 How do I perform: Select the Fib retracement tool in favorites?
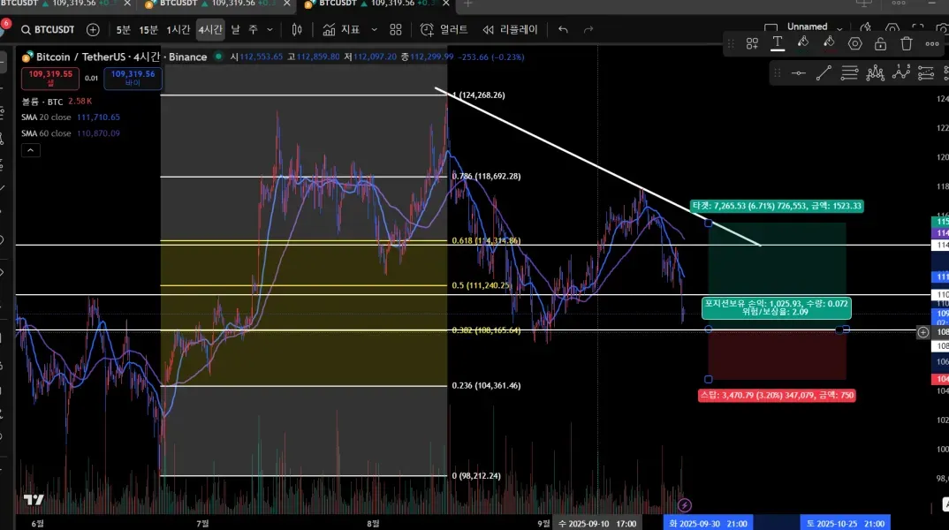click(850, 73)
